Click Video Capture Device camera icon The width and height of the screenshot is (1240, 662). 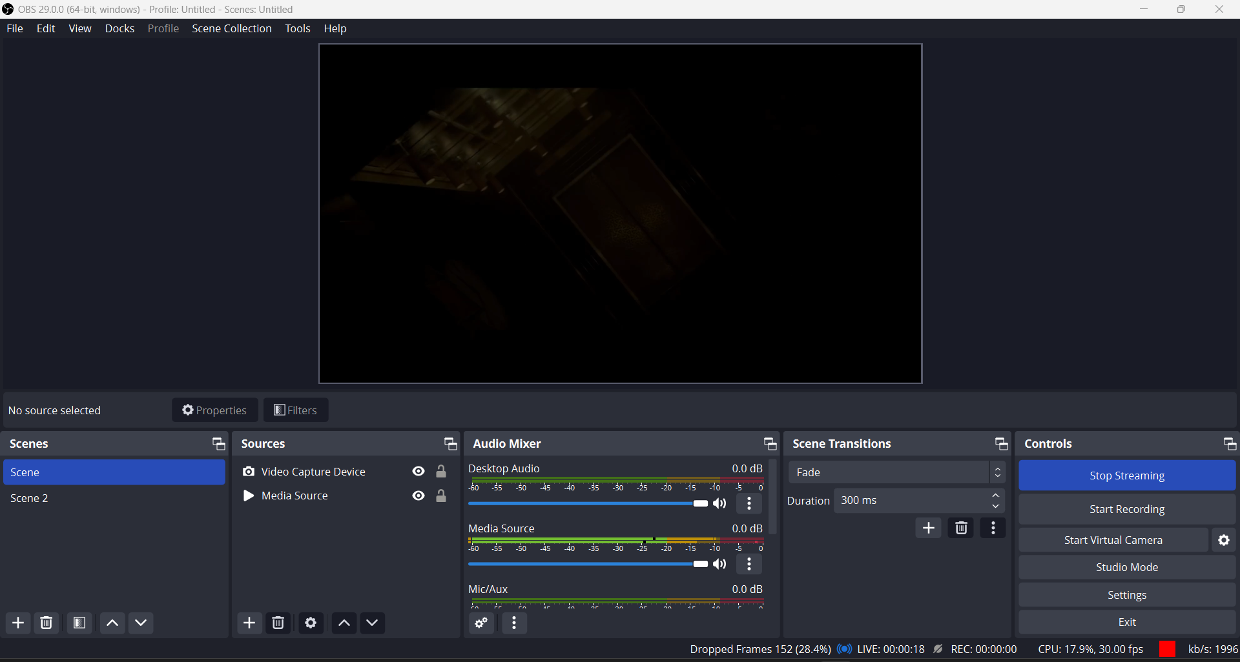click(x=249, y=472)
